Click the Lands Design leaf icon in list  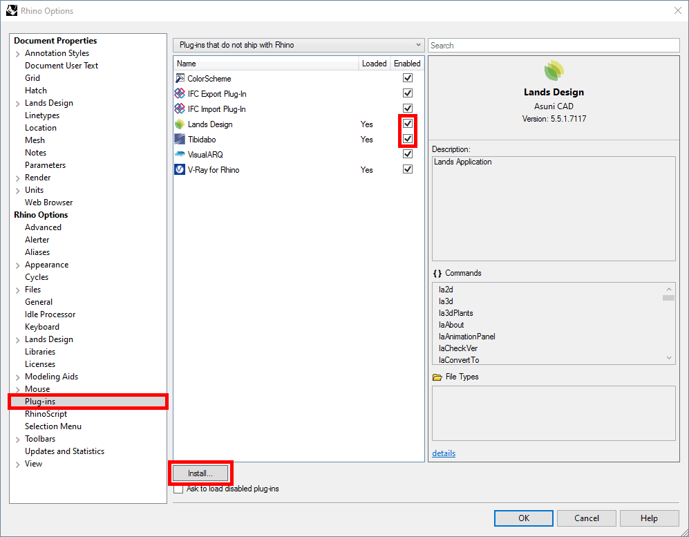tap(180, 124)
